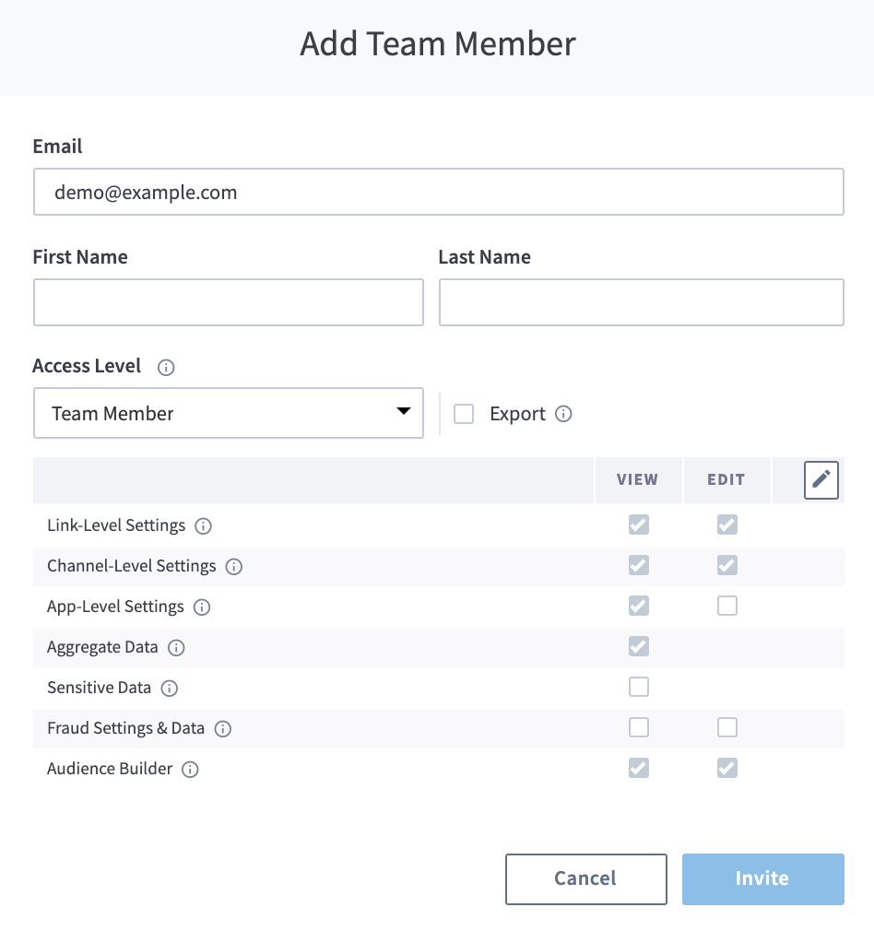Show Fraud Settings & Data info icon
The width and height of the screenshot is (874, 931).
click(x=223, y=728)
